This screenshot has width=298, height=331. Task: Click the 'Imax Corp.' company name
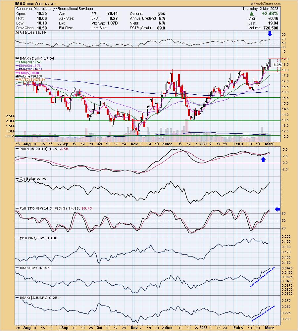pos(35,4)
